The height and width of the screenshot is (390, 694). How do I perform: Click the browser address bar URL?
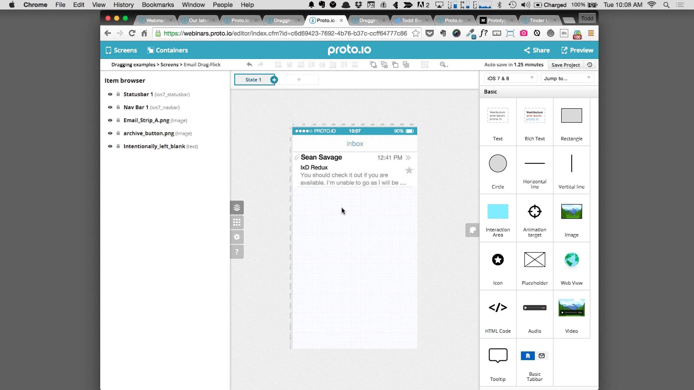[x=285, y=33]
